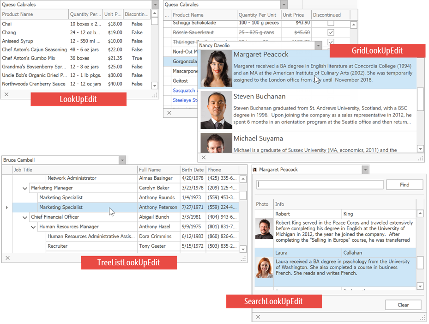The image size is (429, 324).
Task: Select the Steeleye product link
Action: 185,100
